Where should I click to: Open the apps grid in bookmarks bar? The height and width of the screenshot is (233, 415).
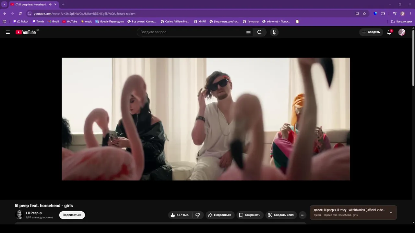tap(4, 22)
